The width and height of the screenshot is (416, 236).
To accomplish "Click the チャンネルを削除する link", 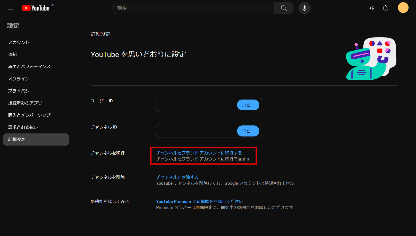I will coord(177,177).
